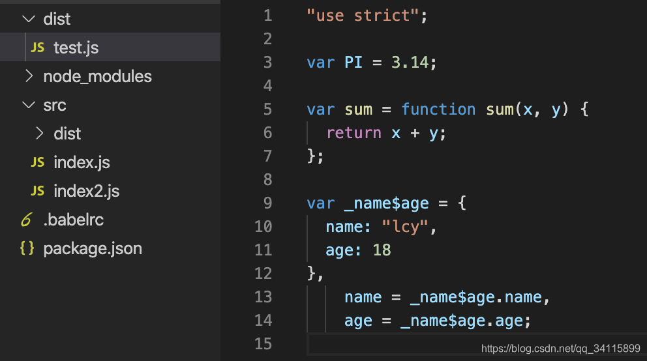Click line number 1 in the gutter
This screenshot has width=647, height=361.
268,16
